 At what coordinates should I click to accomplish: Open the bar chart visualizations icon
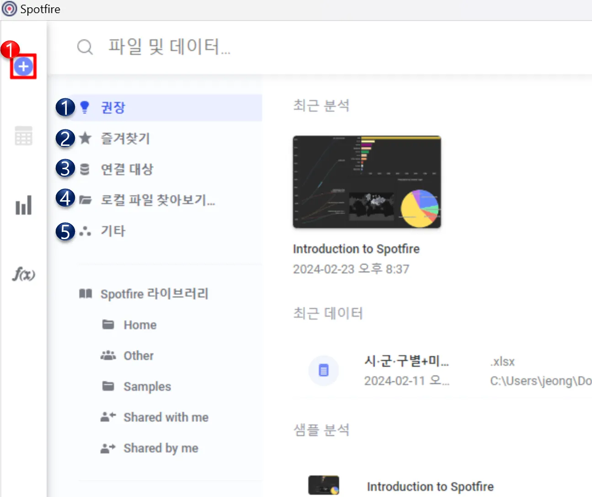coord(23,205)
